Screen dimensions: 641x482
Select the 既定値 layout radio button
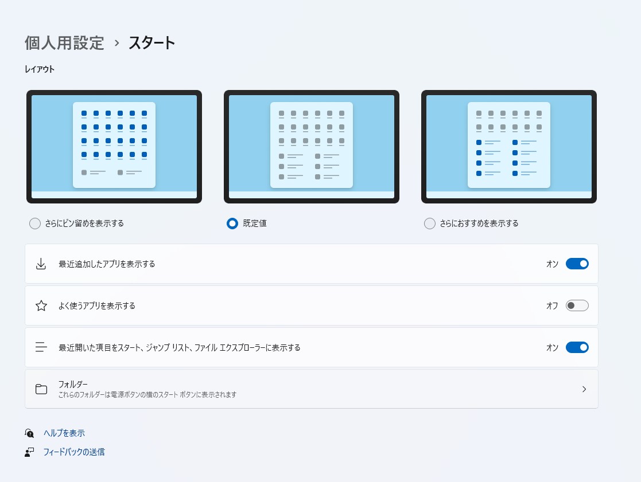pyautogui.click(x=232, y=224)
